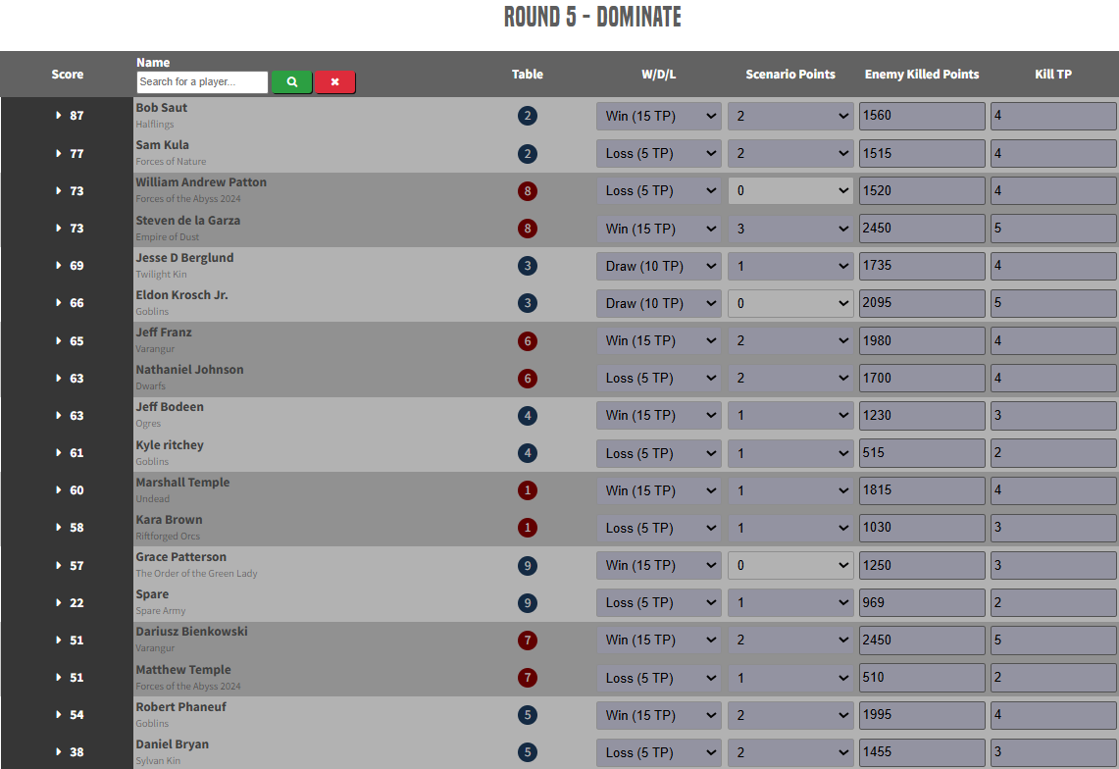This screenshot has width=1119, height=769.
Task: Click table 8 badge for Steven de la Garza
Action: tap(528, 229)
